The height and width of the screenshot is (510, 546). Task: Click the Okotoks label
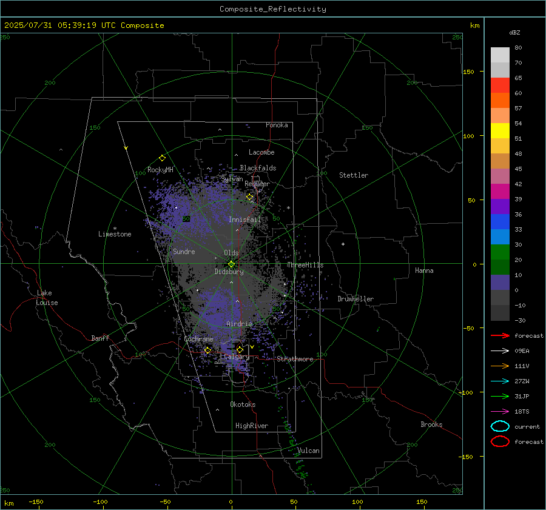[243, 404]
